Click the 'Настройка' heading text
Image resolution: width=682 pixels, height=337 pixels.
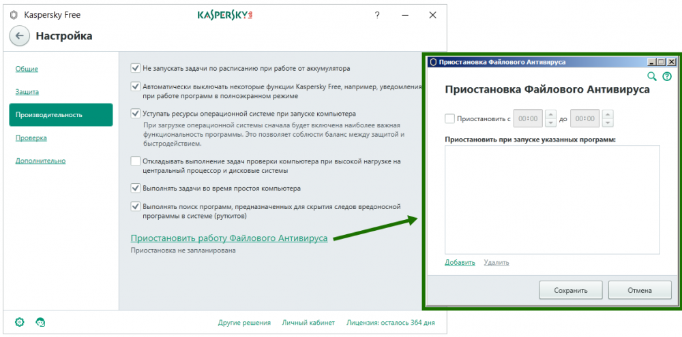point(64,36)
